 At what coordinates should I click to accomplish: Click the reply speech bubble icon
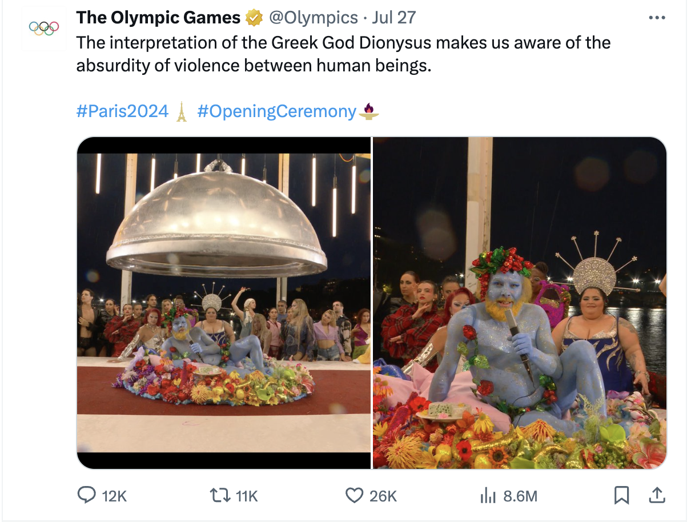[86, 495]
